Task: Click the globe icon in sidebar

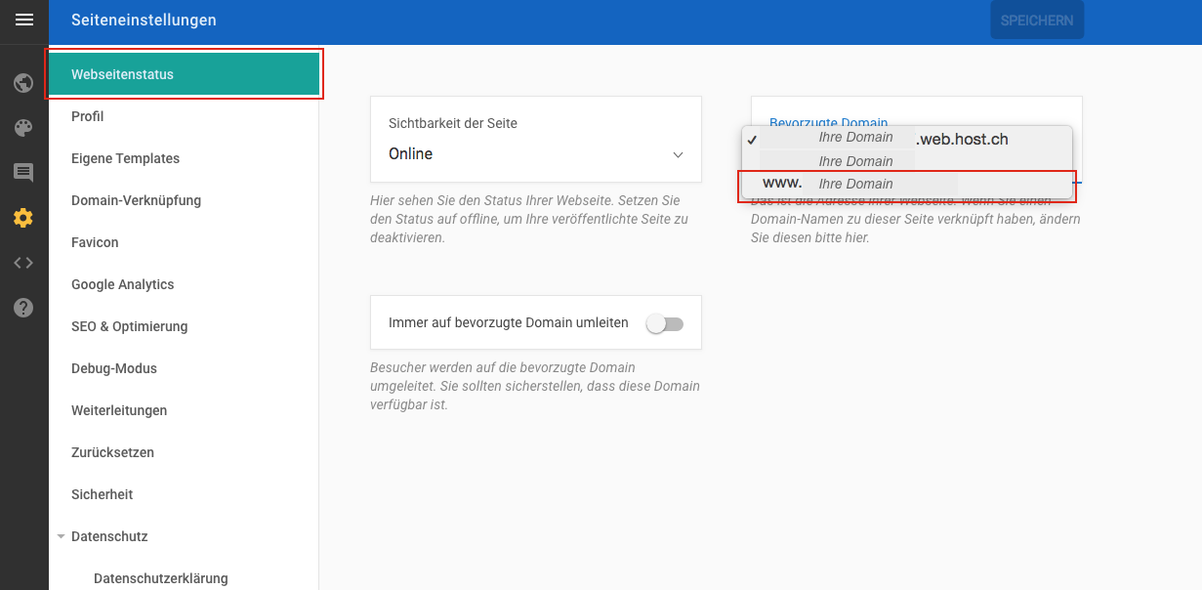Action: (23, 83)
